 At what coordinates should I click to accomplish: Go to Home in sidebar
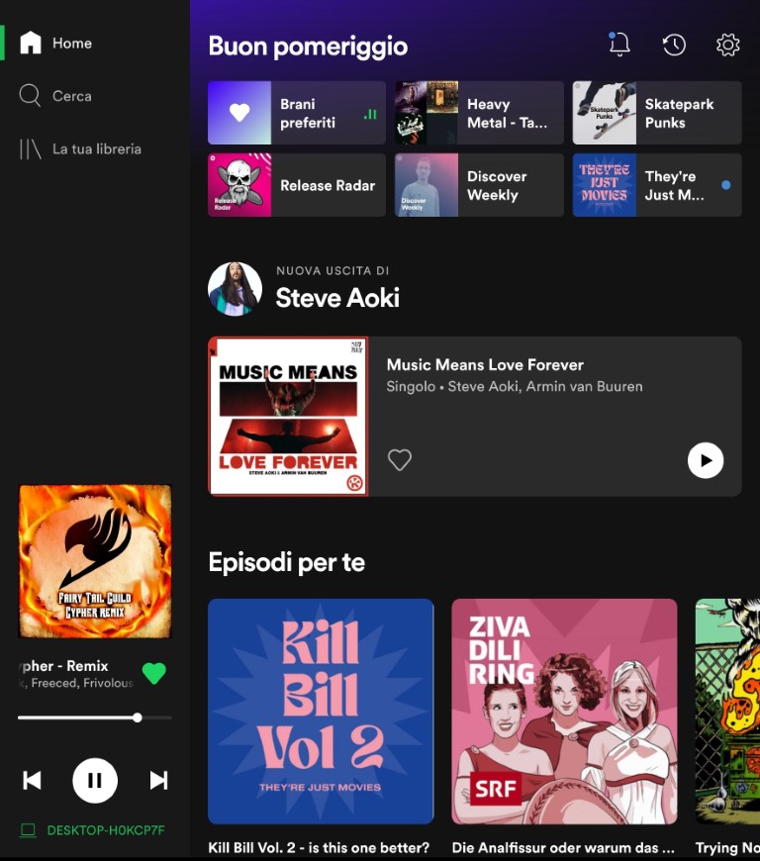click(72, 43)
